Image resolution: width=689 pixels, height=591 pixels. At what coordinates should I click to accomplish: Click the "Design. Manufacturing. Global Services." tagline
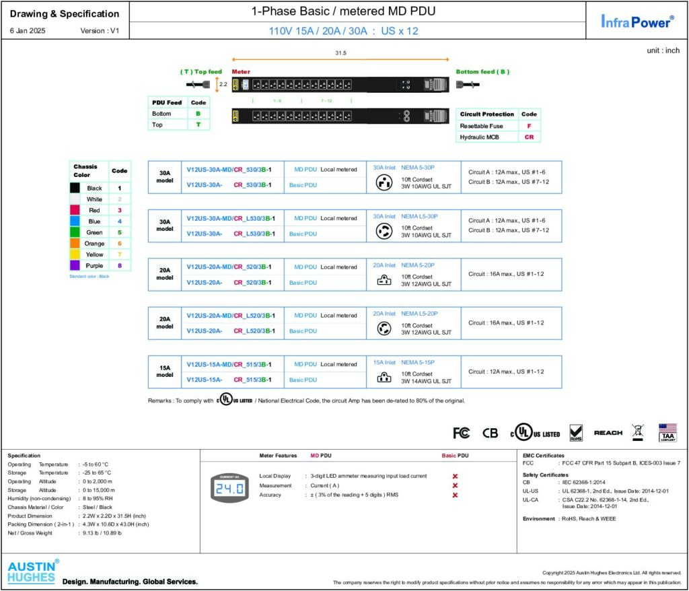pyautogui.click(x=130, y=582)
